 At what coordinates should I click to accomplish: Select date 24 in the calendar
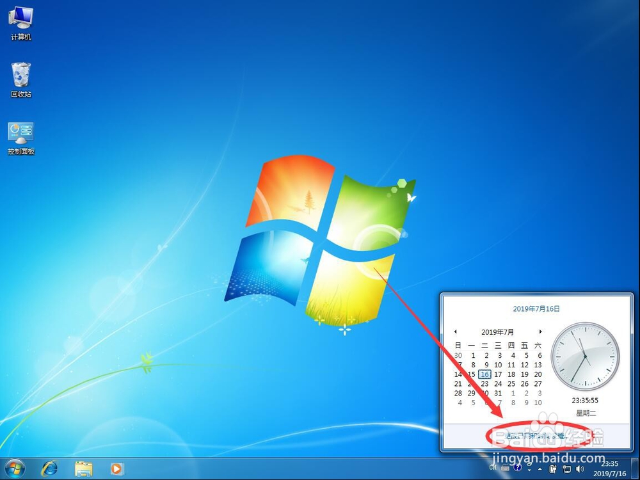click(x=498, y=383)
